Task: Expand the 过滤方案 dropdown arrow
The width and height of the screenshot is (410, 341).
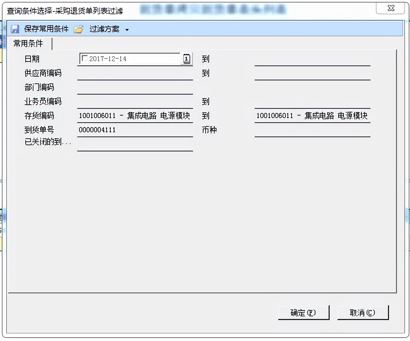Action: click(127, 30)
